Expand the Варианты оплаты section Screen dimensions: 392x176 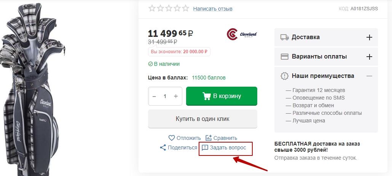369,57
